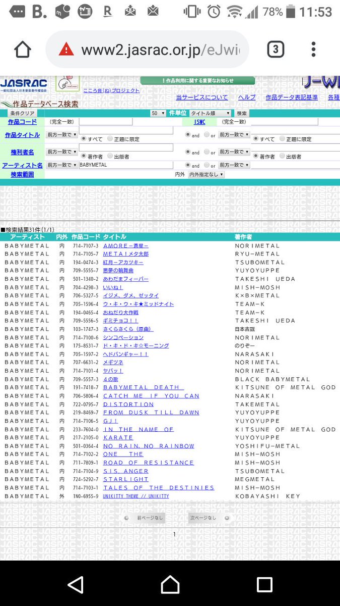The height and width of the screenshot is (606, 340).
Task: Open the 前方一致で dropdown beside 作品タイトル label
Action: click(x=61, y=135)
